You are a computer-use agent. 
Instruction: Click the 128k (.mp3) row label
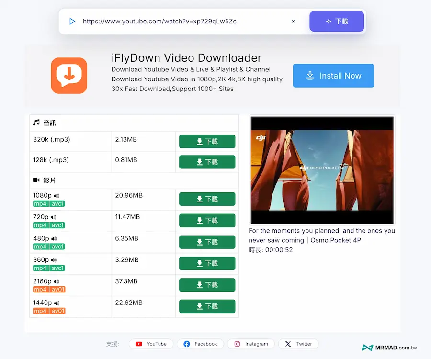51,160
